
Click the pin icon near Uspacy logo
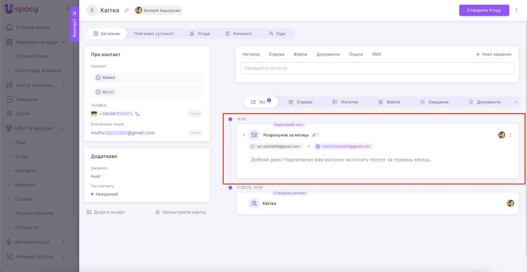click(67, 8)
